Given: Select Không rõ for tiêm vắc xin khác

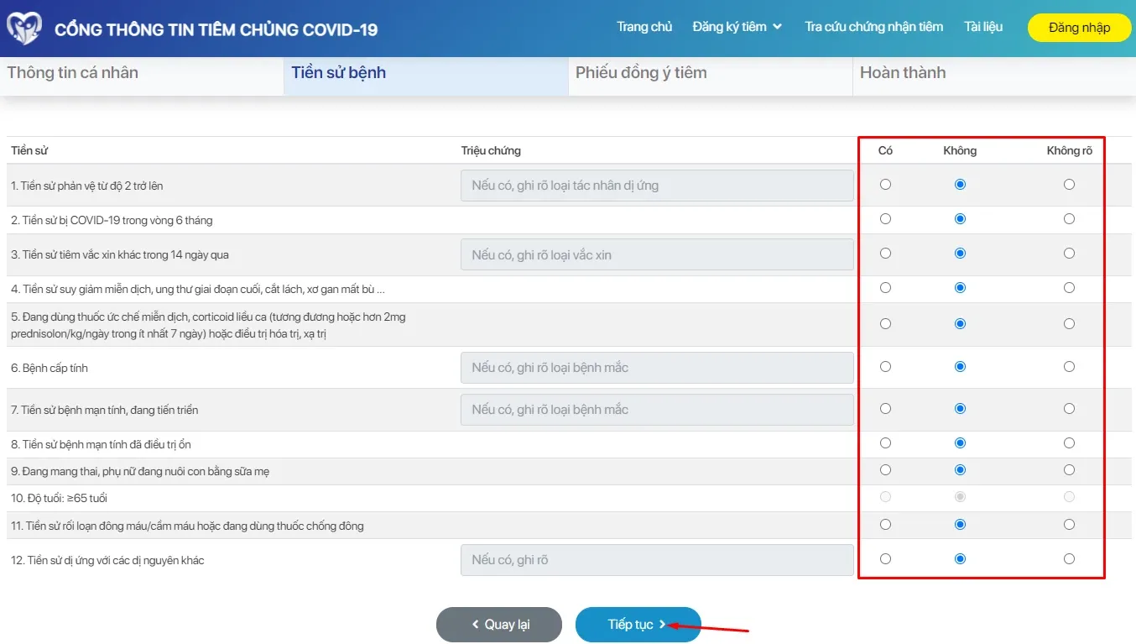Looking at the screenshot, I should tap(1069, 254).
